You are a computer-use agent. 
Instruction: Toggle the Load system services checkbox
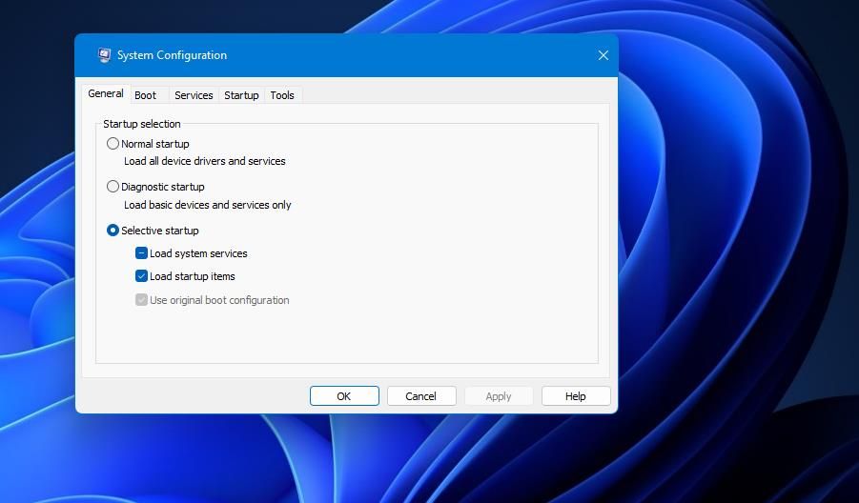pyautogui.click(x=141, y=253)
